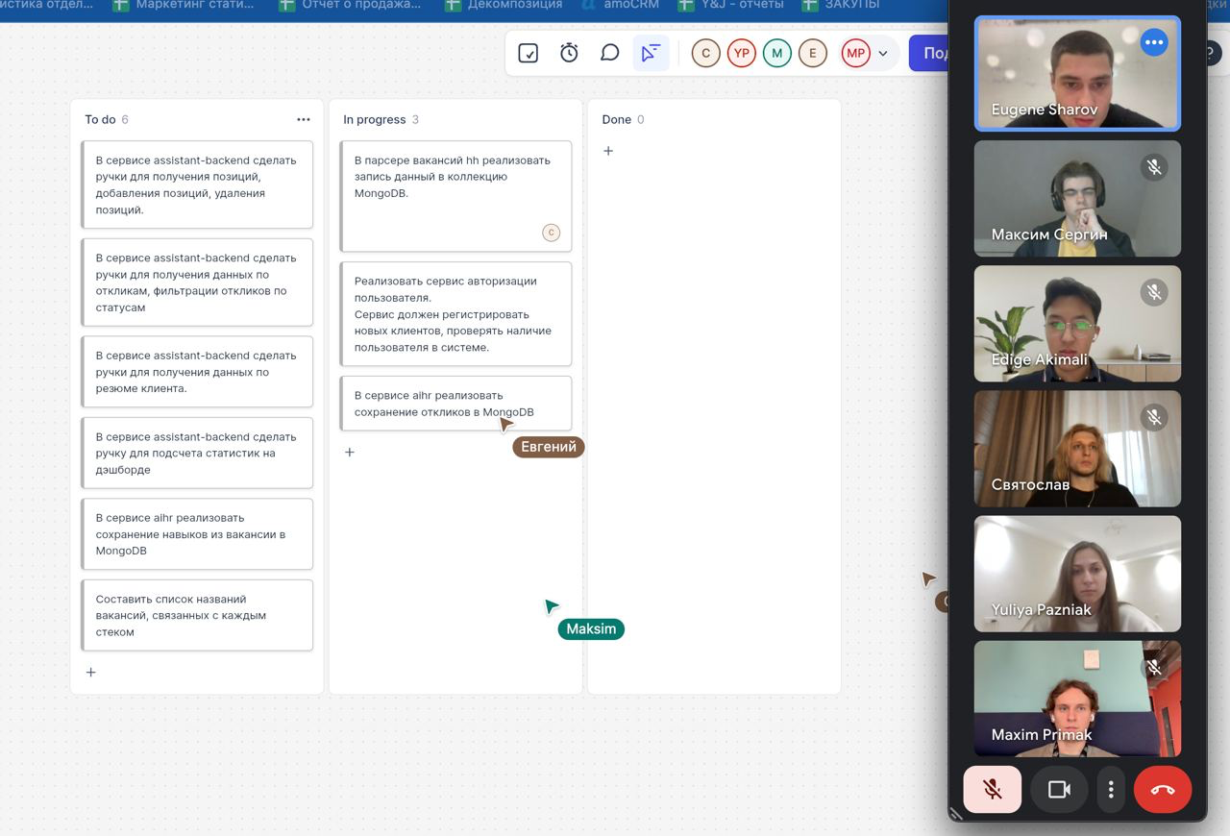Select Святослав's video tile

[x=1077, y=449]
